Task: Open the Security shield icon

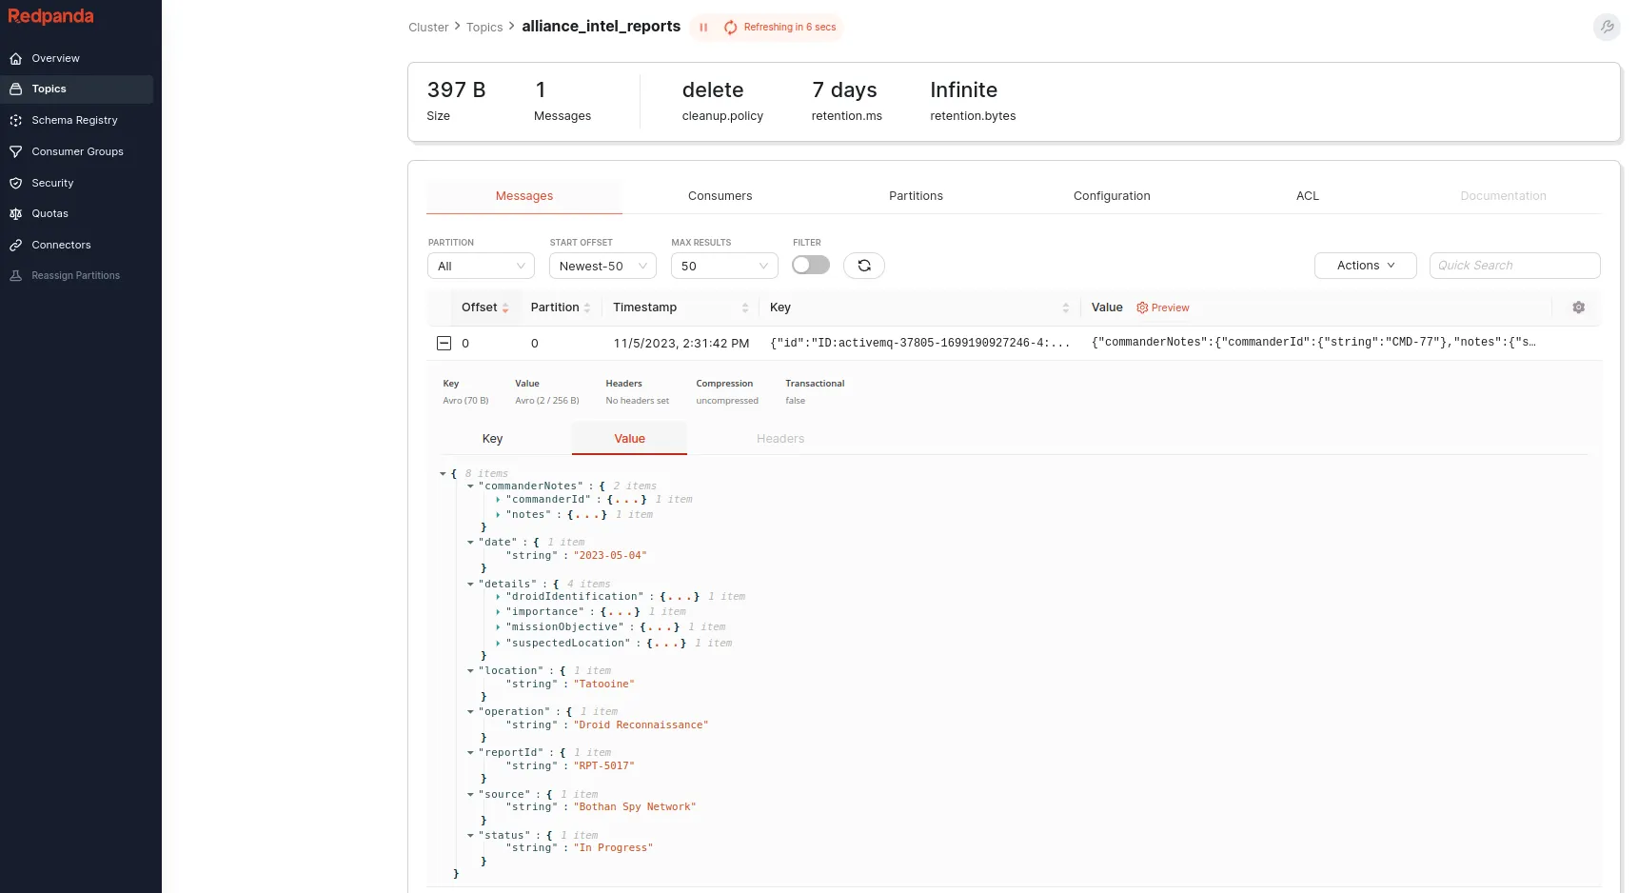Action: 16,183
